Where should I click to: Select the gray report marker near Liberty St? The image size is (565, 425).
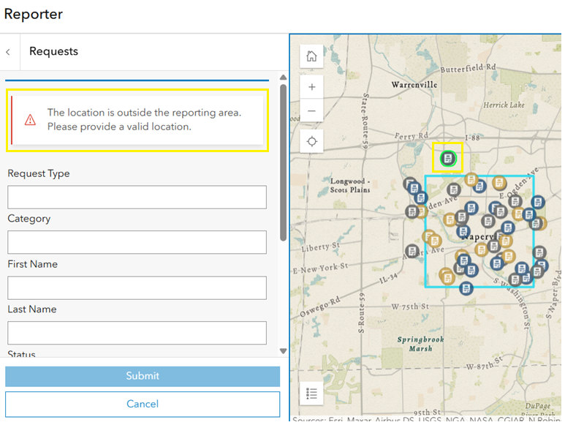click(412, 251)
